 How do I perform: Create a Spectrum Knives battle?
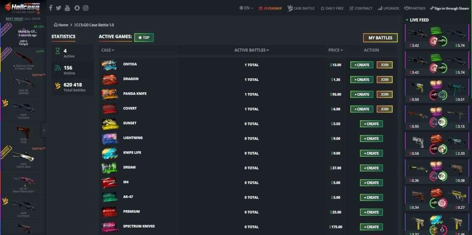click(x=371, y=227)
